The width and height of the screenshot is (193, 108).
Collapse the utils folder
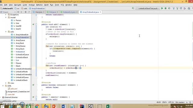click(6, 31)
